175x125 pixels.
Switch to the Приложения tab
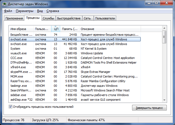point(14,18)
